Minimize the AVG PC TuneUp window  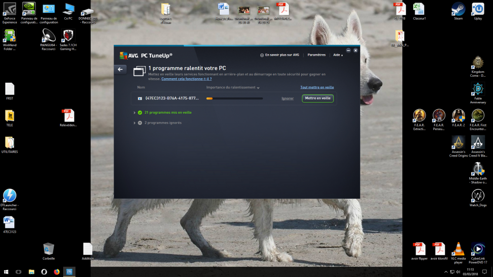click(x=349, y=50)
